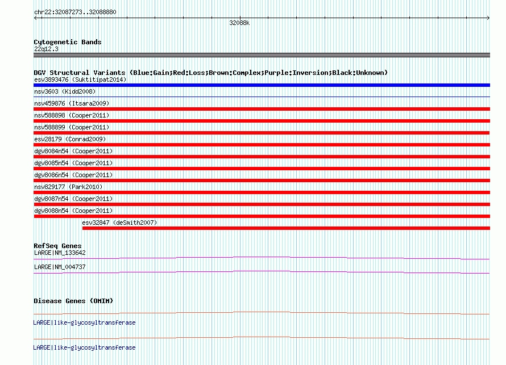Select the red esv32847 loss bar
This screenshot has height=365, width=506.
pyautogui.click(x=286, y=228)
